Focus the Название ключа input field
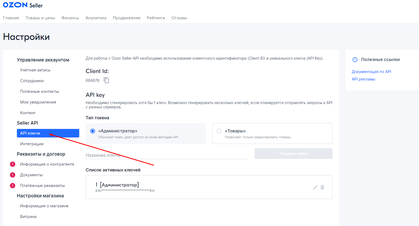The image size is (419, 226). pyautogui.click(x=167, y=155)
